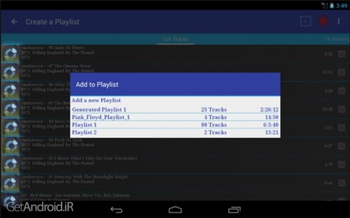The image size is (350, 218).
Task: Select Playlist 1 with 80 Tracks
Action: (175, 125)
